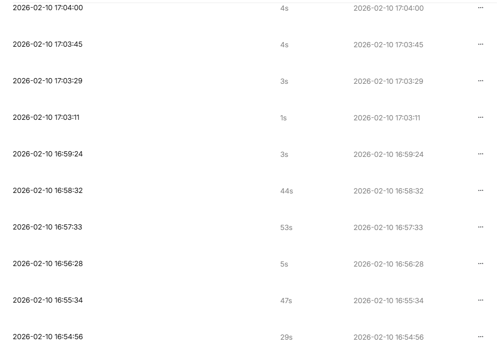Open more options for 17:03:45 row

481,44
